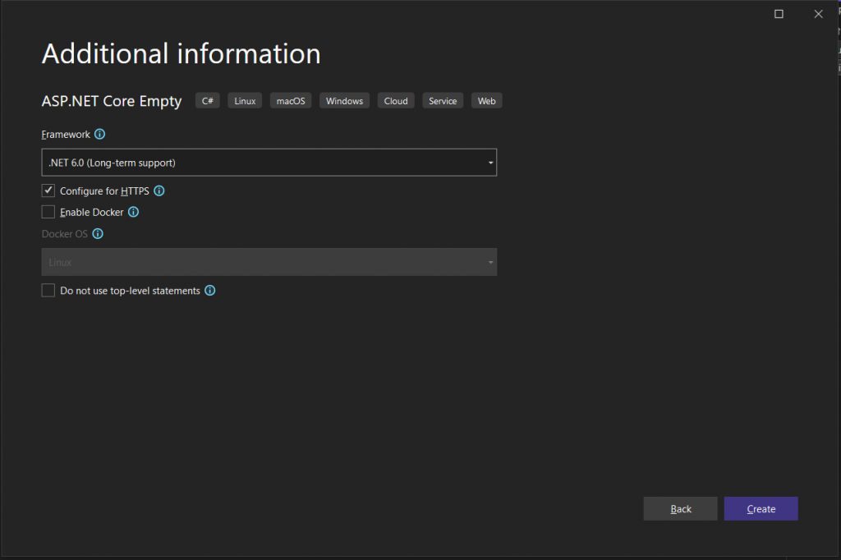Click the Cloud project type tag
841x560 pixels.
[396, 101]
